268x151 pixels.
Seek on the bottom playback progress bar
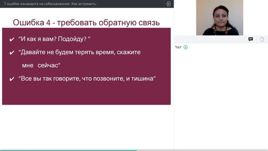134,150
